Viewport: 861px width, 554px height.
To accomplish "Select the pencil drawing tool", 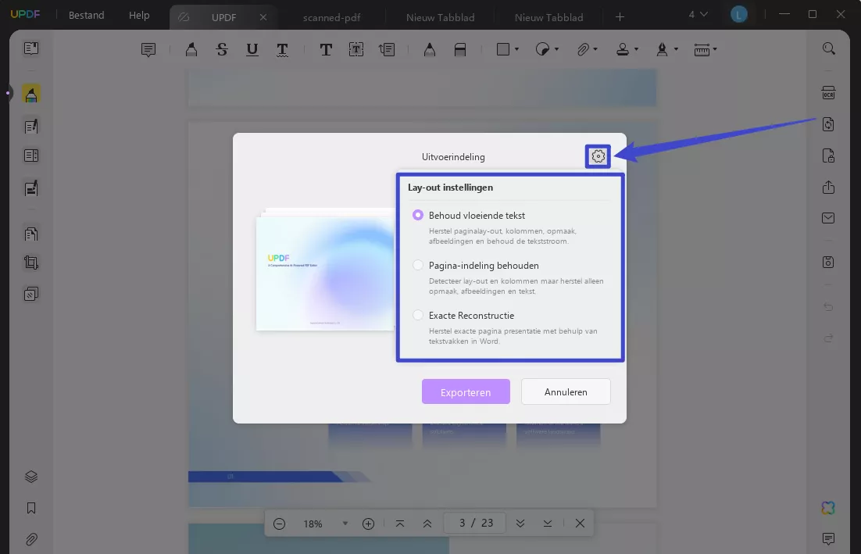I will point(430,50).
